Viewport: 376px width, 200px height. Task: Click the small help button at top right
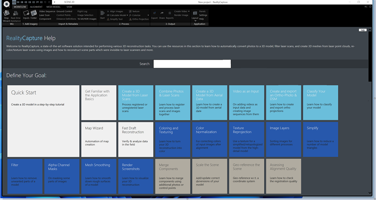click(363, 30)
